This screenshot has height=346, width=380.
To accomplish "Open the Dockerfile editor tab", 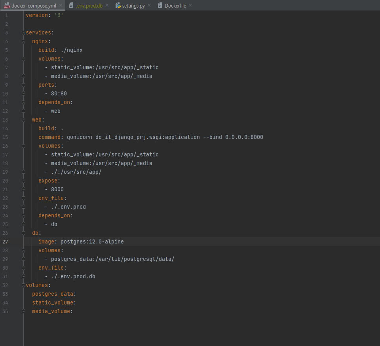I will [x=175, y=6].
